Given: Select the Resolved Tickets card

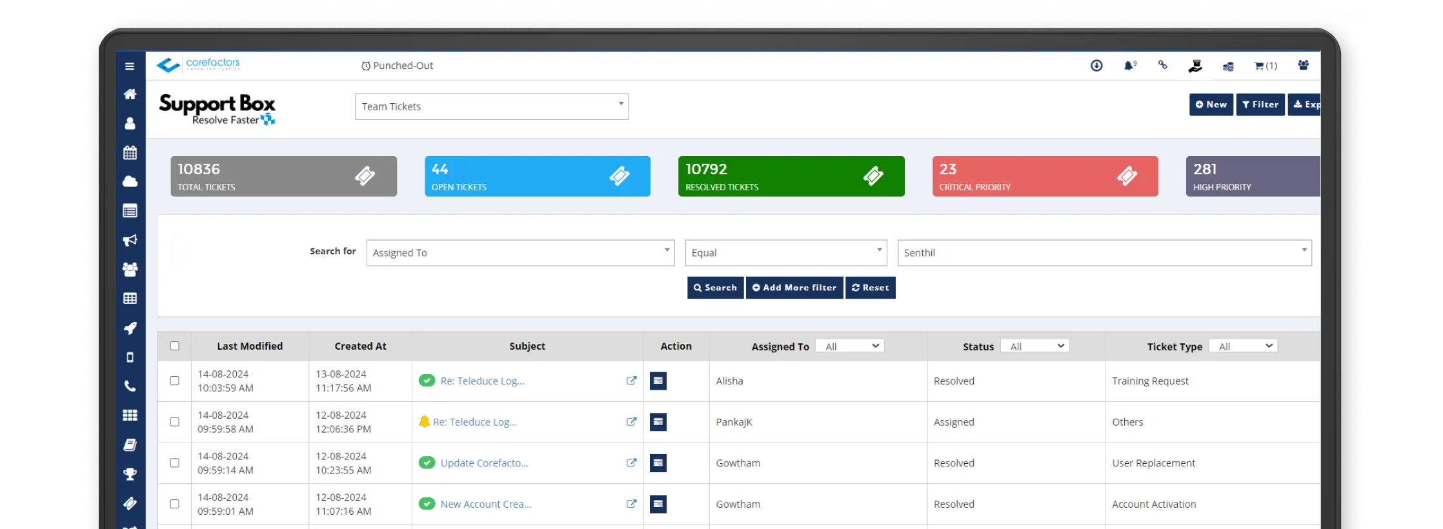Looking at the screenshot, I should coord(791,176).
